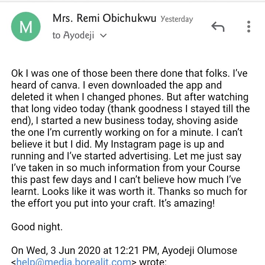Click the 'Good night.' closing line

pos(37,227)
